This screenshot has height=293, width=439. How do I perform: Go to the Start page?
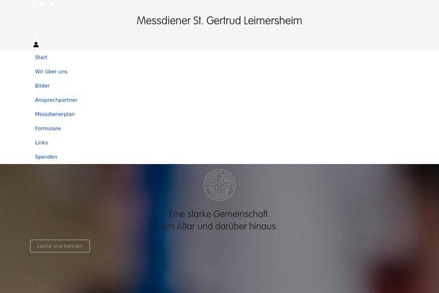click(41, 57)
